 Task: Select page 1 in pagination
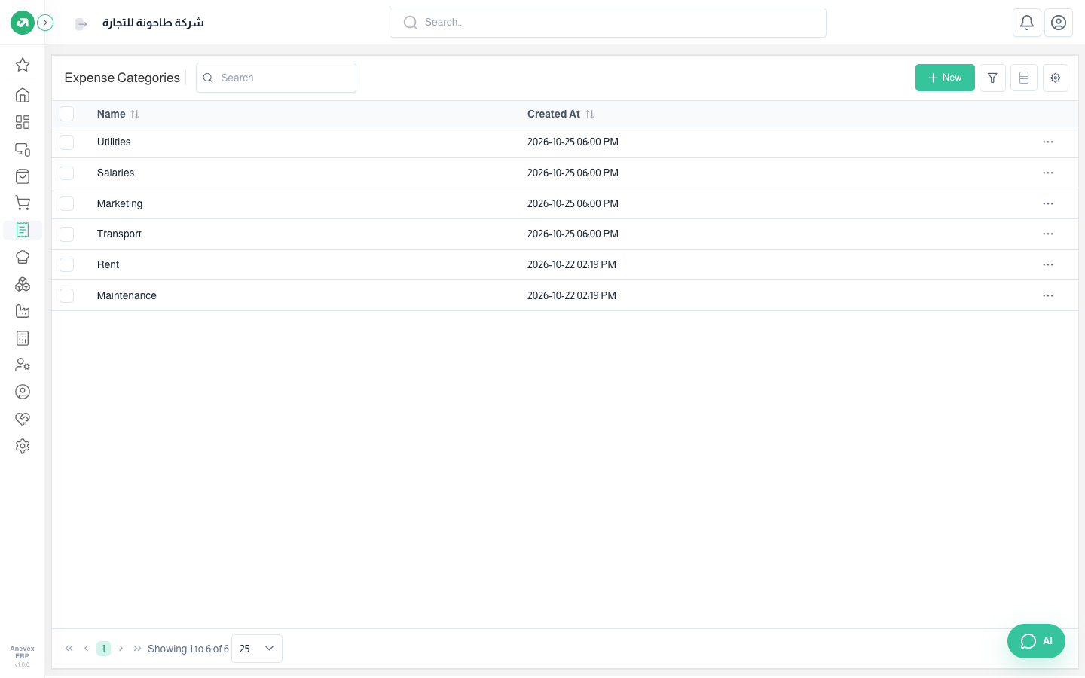click(103, 649)
